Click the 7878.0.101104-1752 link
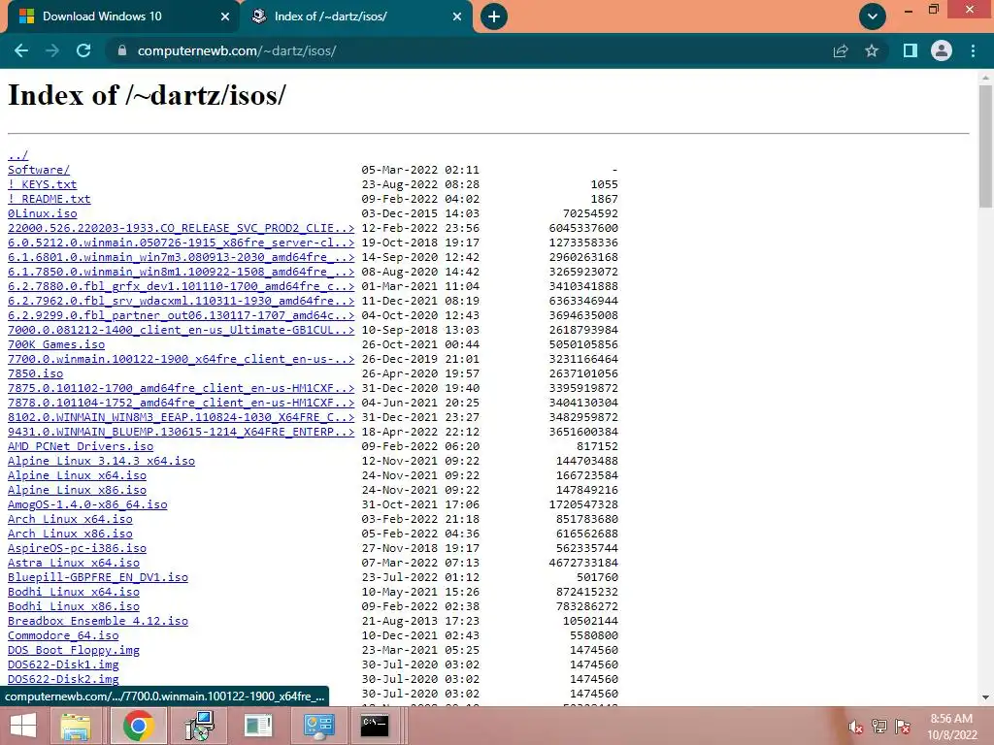This screenshot has height=745, width=994. coord(182,403)
